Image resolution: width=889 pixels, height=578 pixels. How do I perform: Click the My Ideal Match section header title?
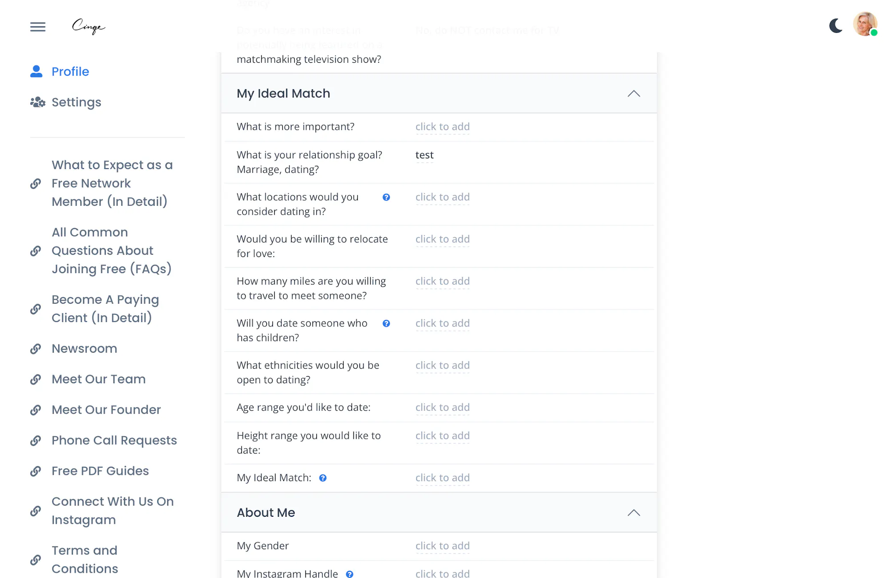[284, 93]
